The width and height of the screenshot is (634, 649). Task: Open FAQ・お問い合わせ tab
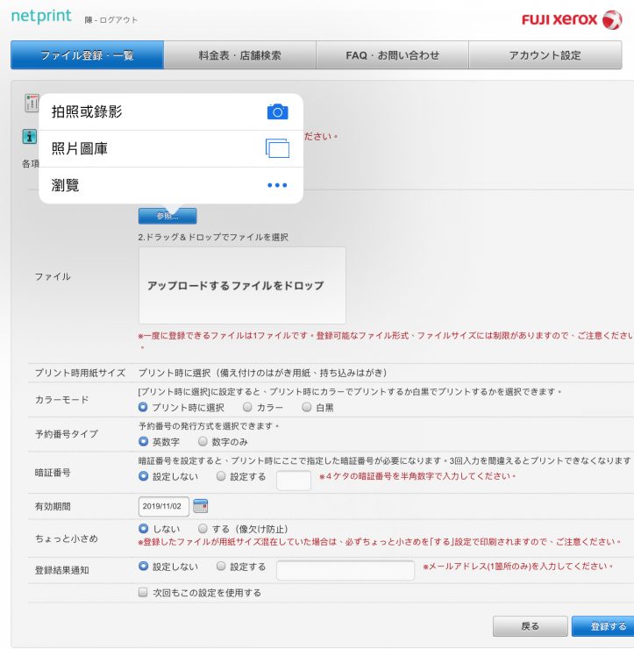click(392, 55)
